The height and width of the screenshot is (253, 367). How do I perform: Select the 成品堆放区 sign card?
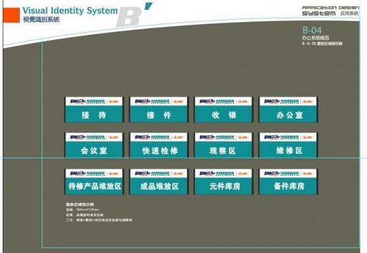coord(158,182)
